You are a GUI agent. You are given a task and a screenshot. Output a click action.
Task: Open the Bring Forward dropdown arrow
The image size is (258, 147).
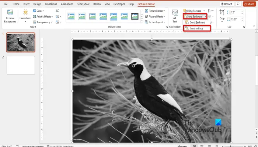(204, 11)
